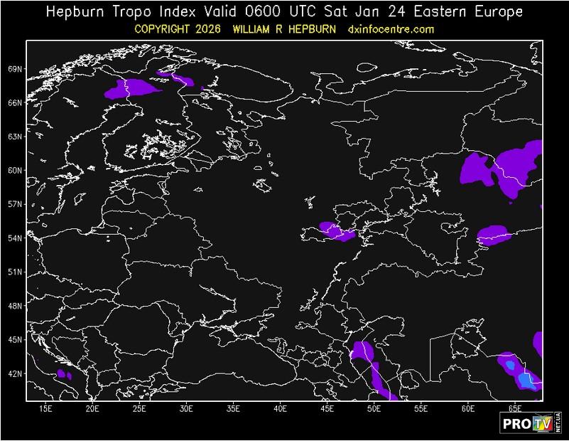Click the 60N latitude label
569x441 pixels.
[x=15, y=171]
